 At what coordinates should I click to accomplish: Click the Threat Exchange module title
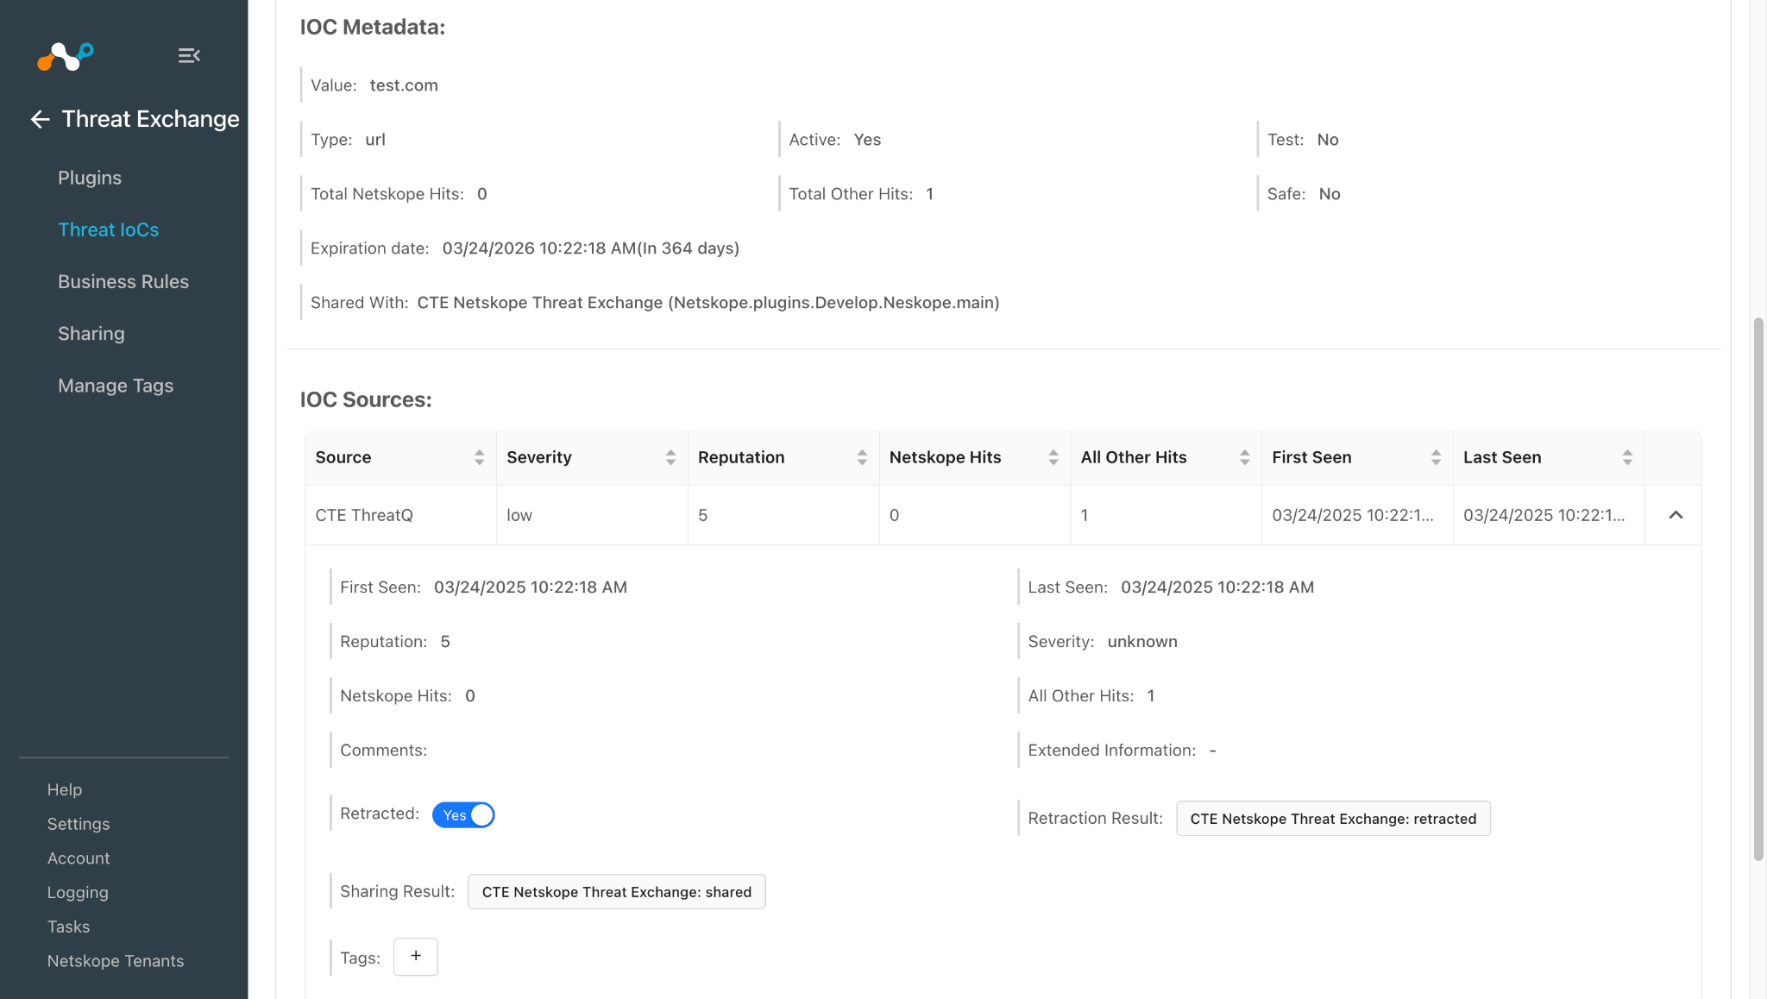click(151, 119)
